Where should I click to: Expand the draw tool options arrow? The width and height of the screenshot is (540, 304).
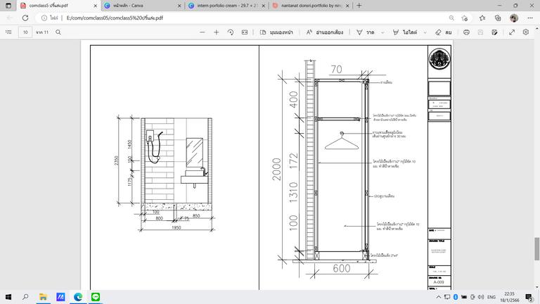click(382, 32)
